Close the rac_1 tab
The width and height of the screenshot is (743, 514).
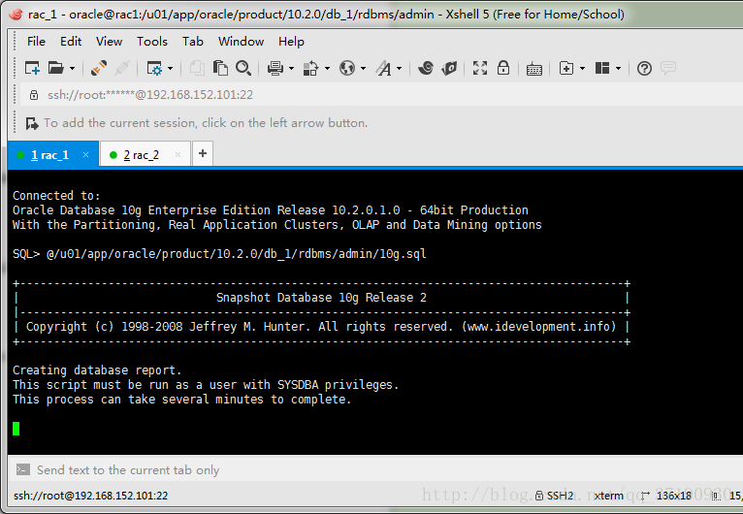[85, 154]
